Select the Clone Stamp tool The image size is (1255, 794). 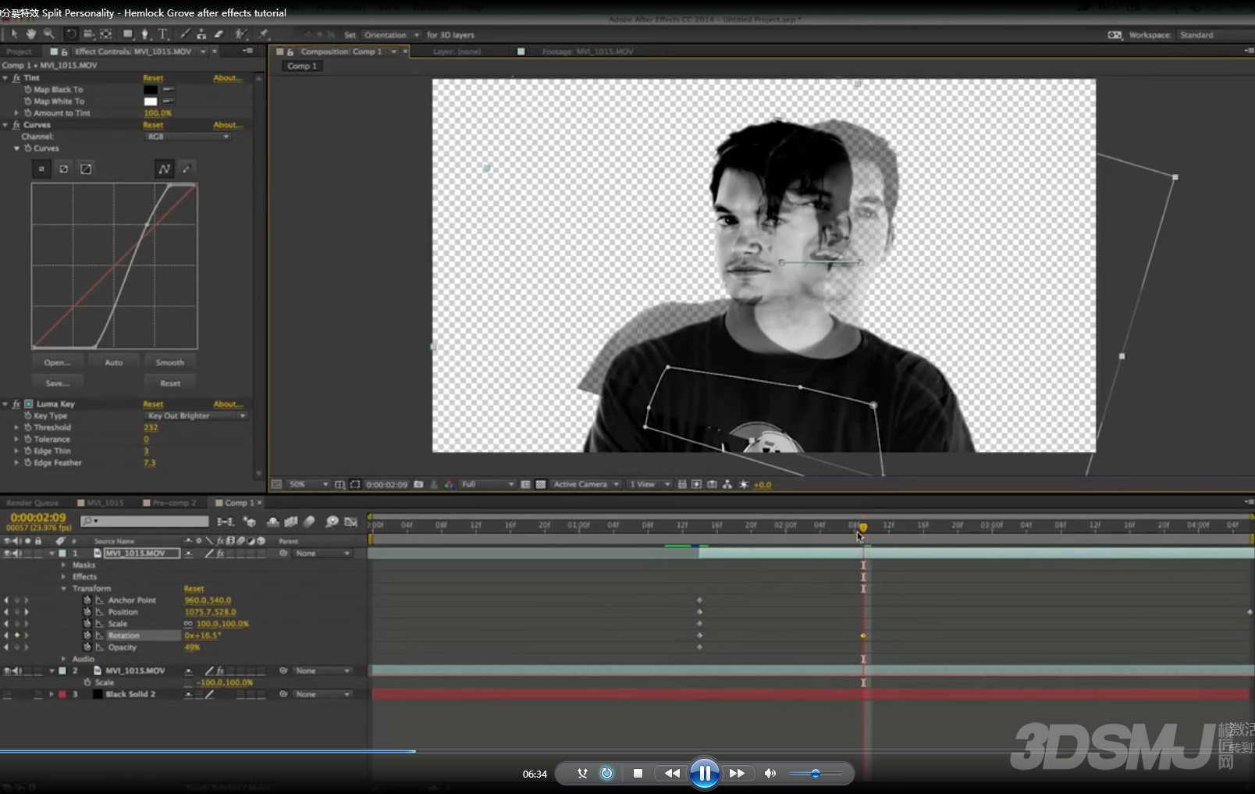[x=201, y=34]
